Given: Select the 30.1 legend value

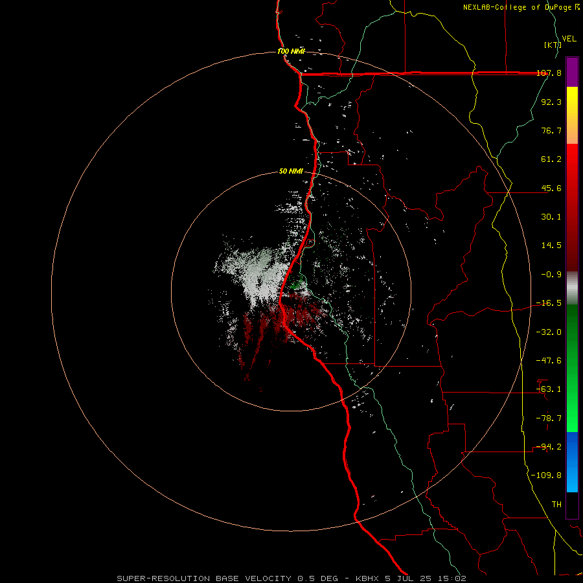Looking at the screenshot, I should [551, 217].
